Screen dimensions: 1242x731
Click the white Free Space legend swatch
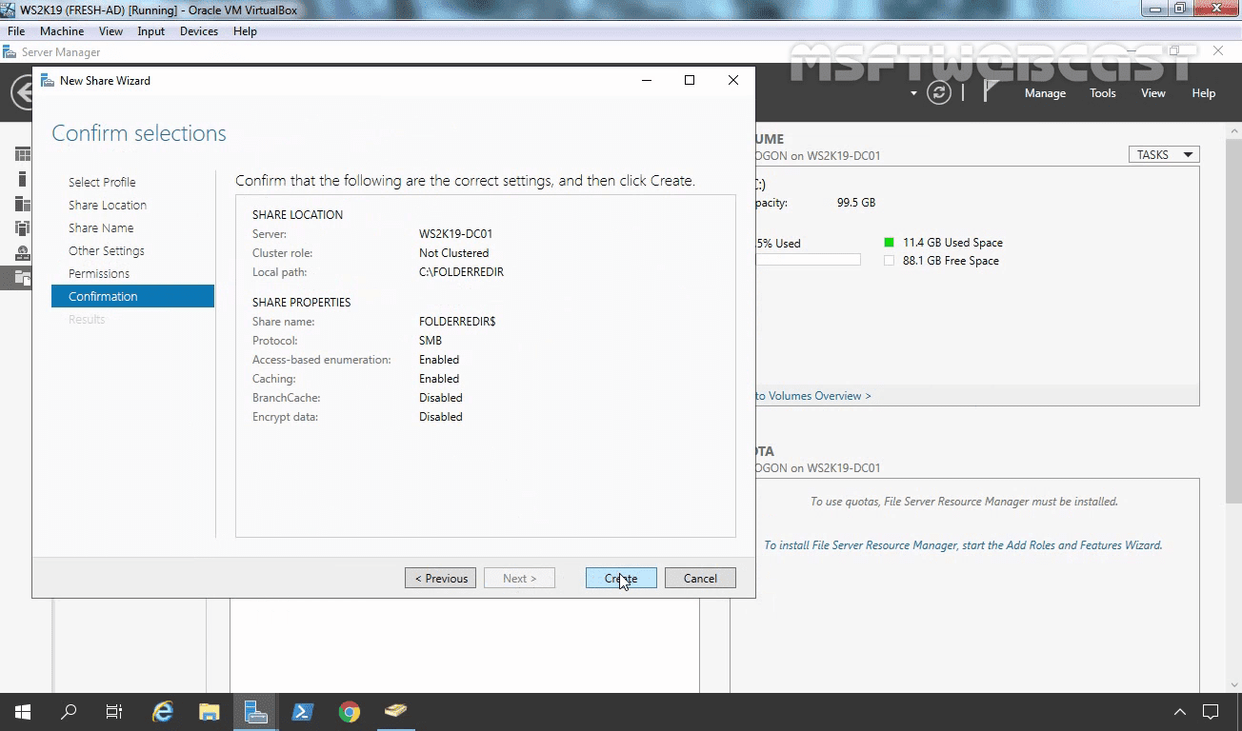click(889, 261)
